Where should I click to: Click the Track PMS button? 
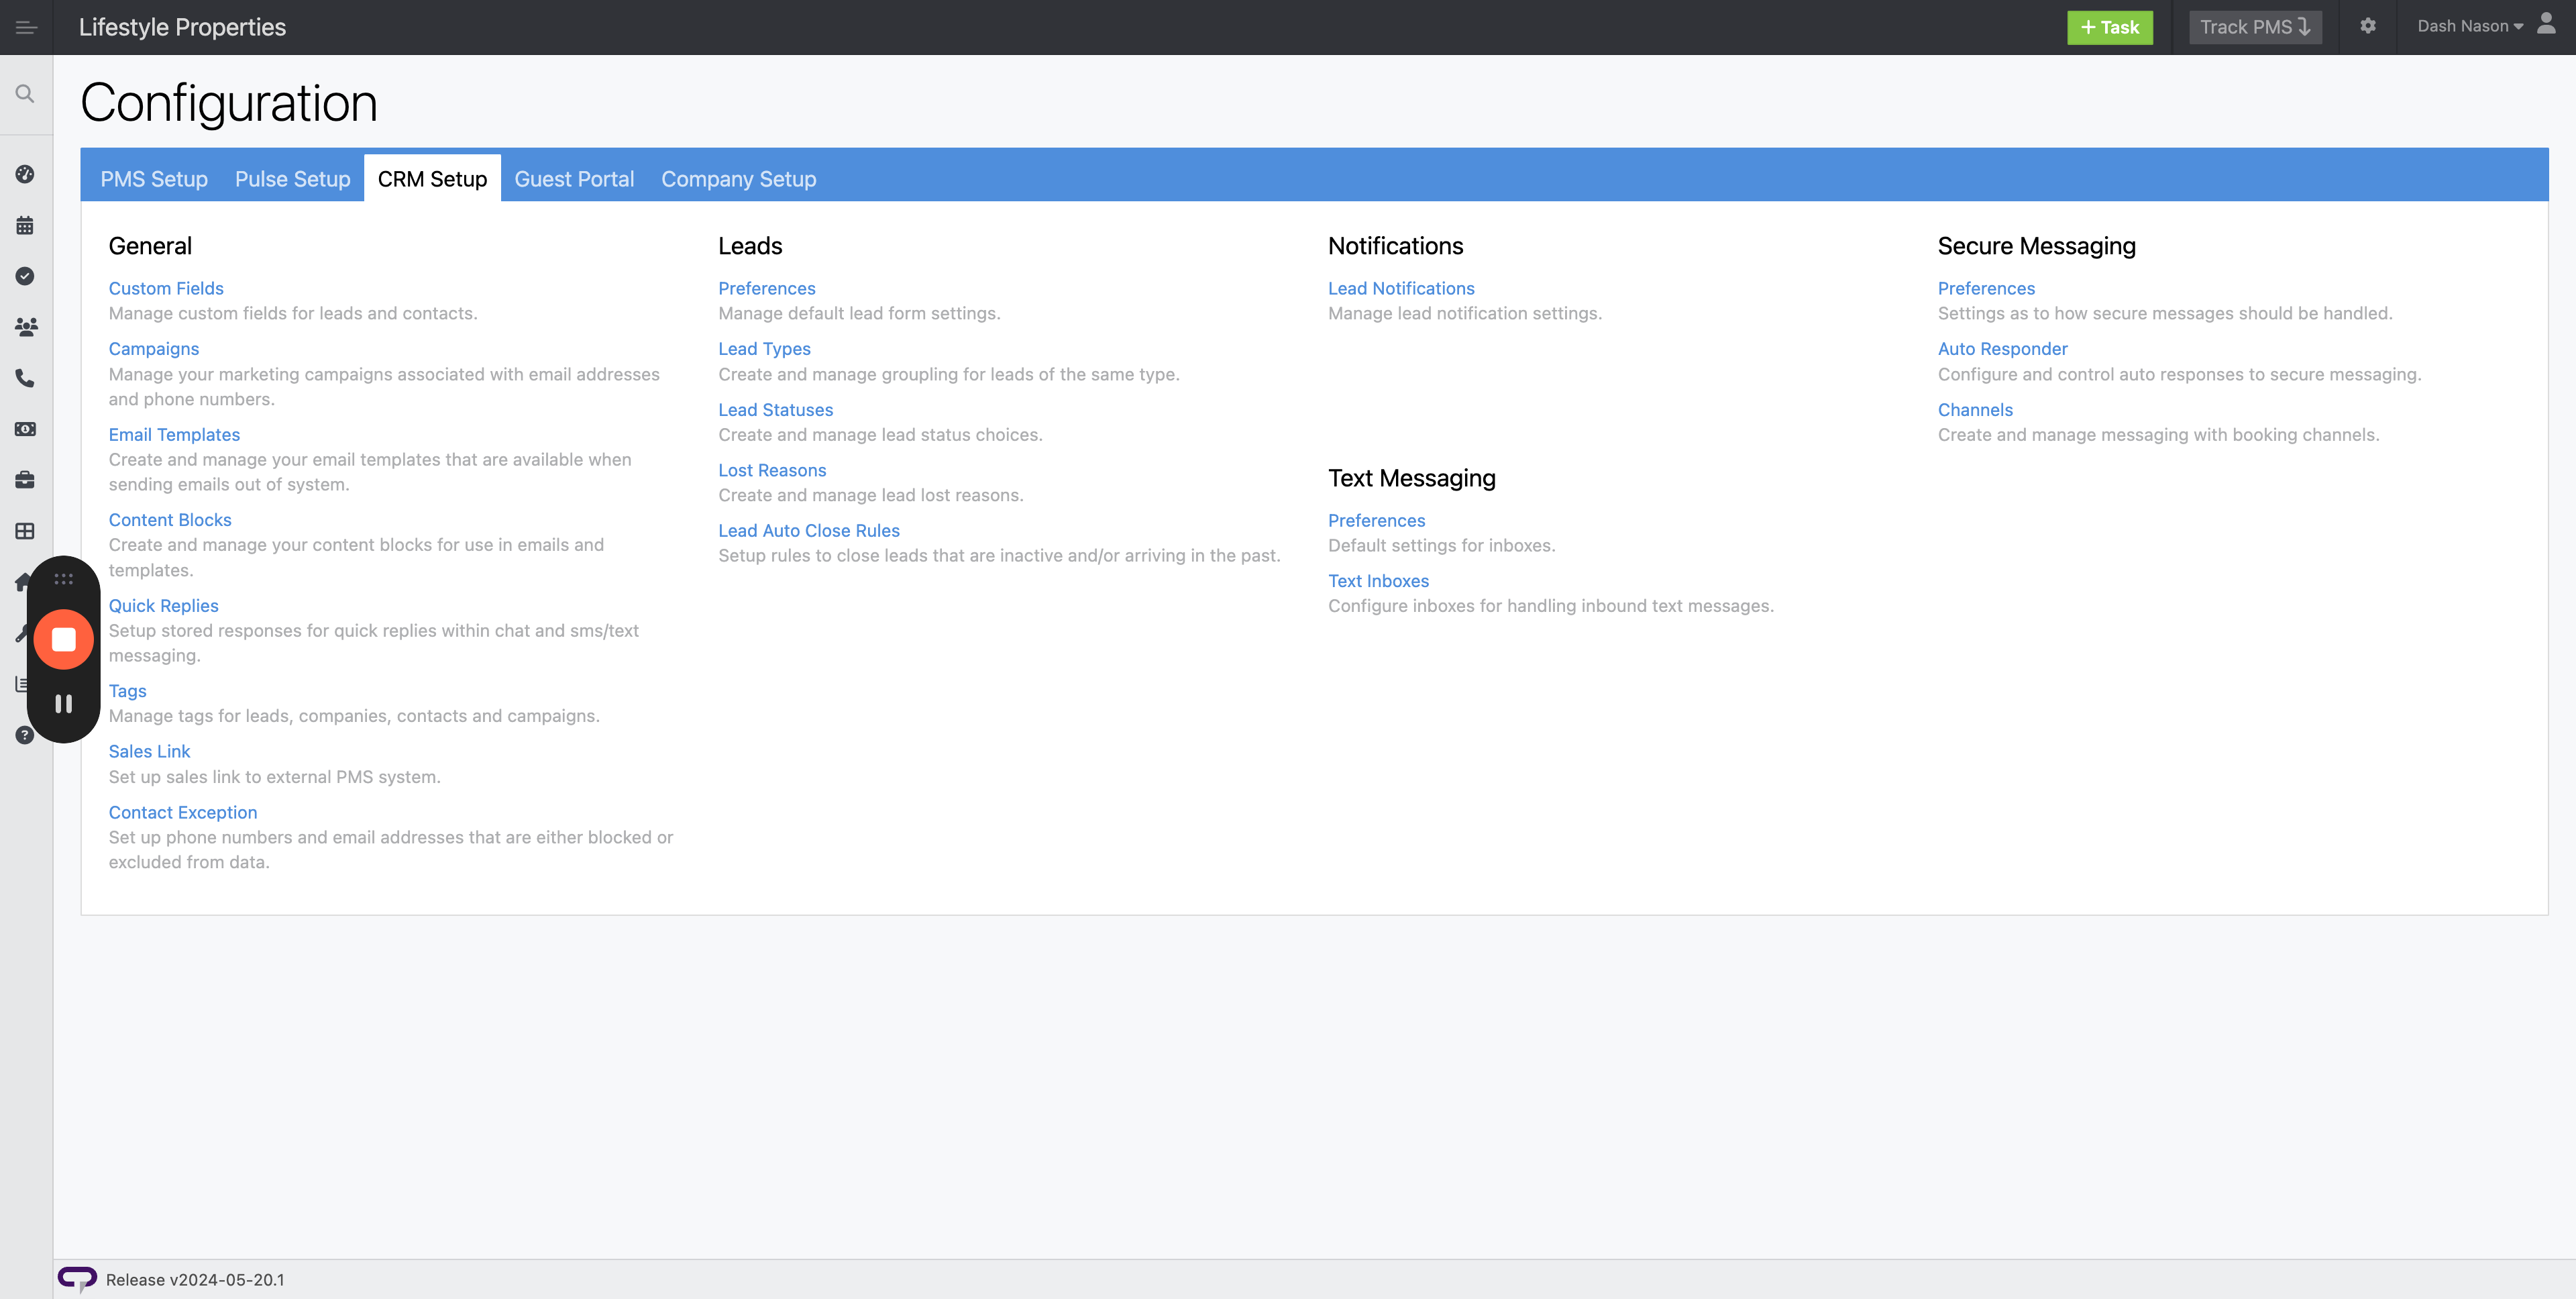click(x=2255, y=27)
